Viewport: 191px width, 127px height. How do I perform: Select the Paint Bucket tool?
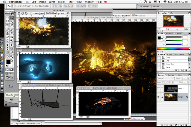(x=11, y=37)
